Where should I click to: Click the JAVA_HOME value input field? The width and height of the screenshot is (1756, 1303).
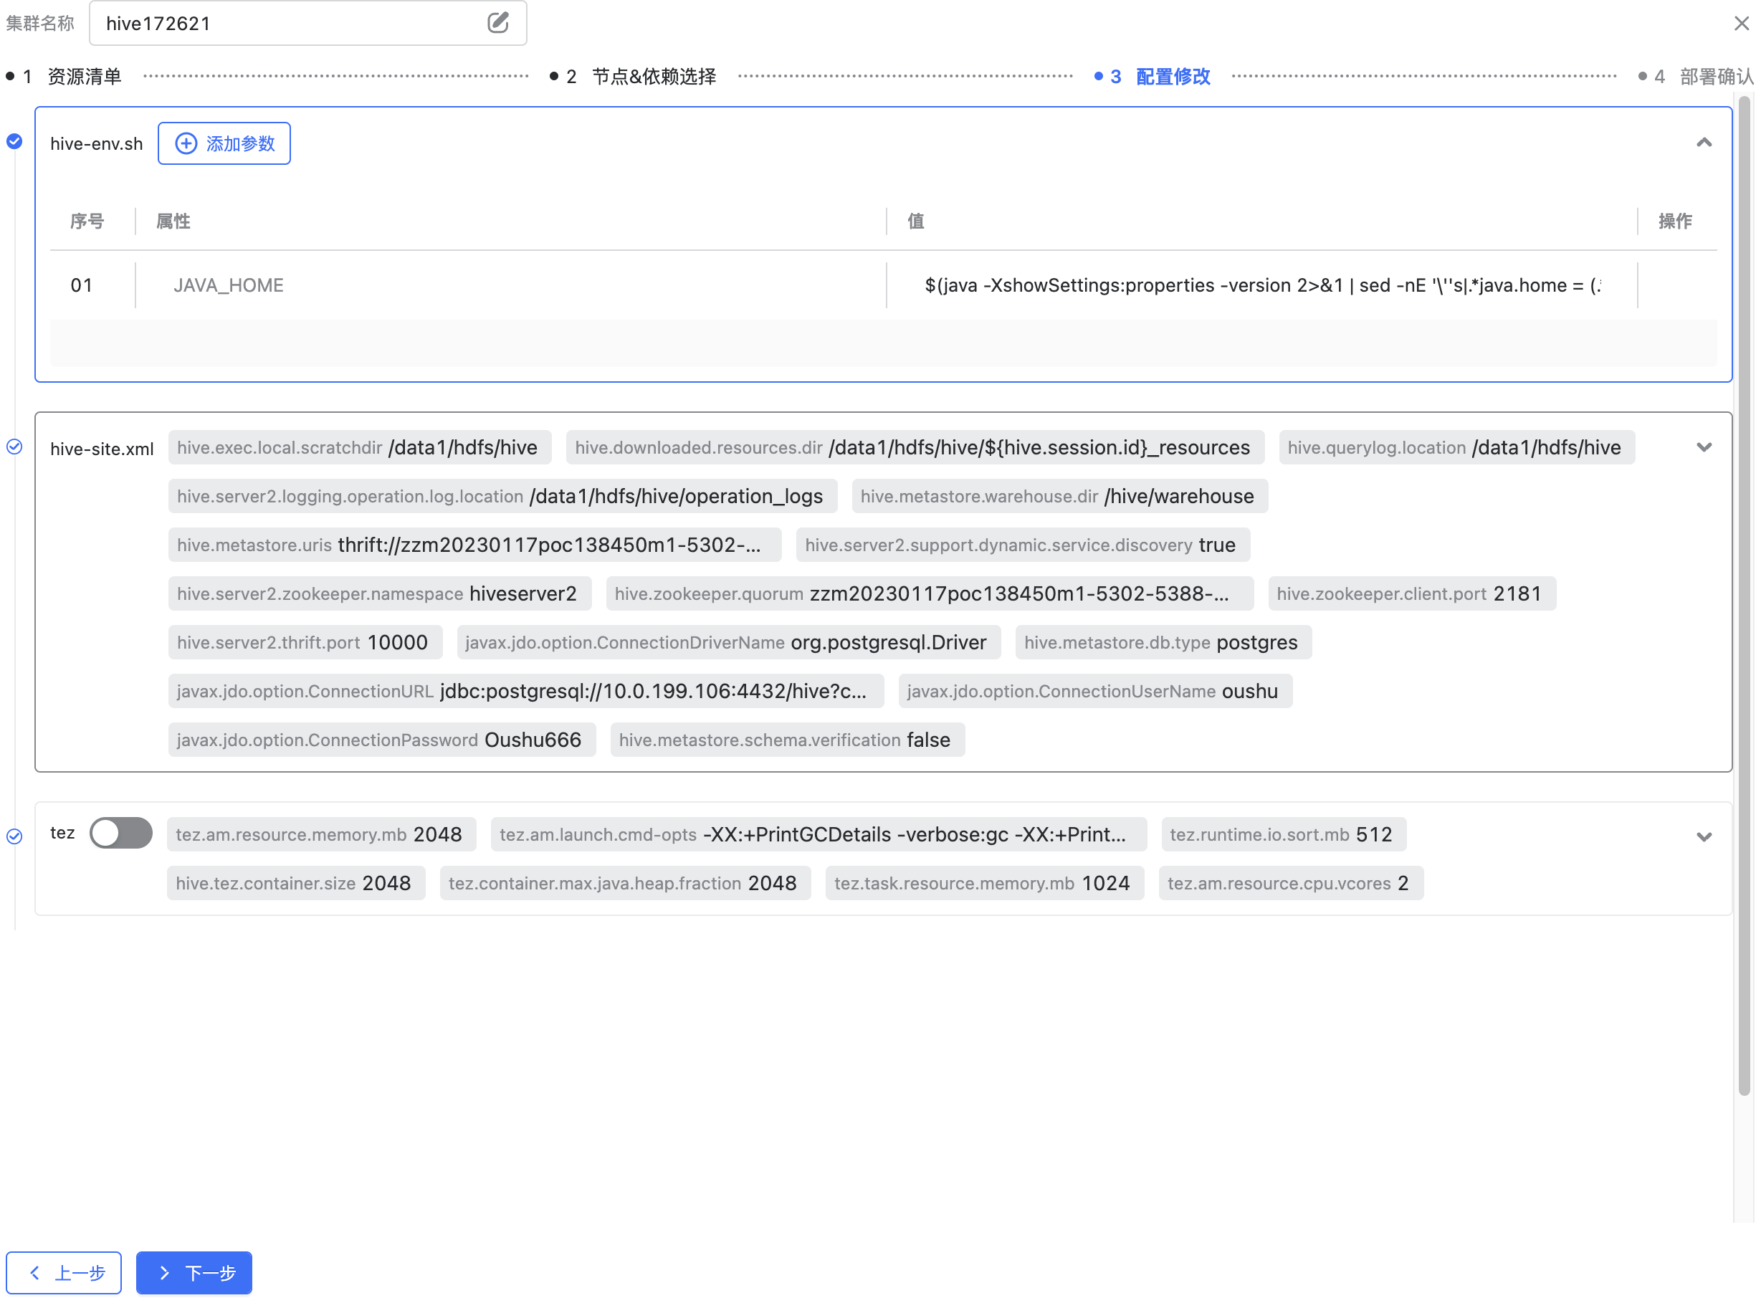1261,285
